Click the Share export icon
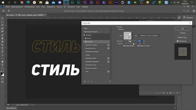The width and height of the screenshot is (196, 110). (194, 11)
